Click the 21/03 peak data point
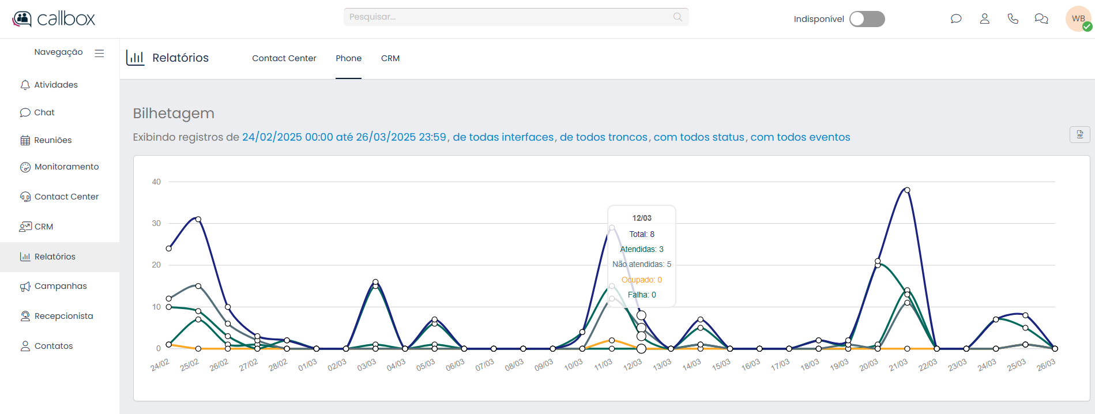Image resolution: width=1095 pixels, height=414 pixels. click(x=907, y=190)
